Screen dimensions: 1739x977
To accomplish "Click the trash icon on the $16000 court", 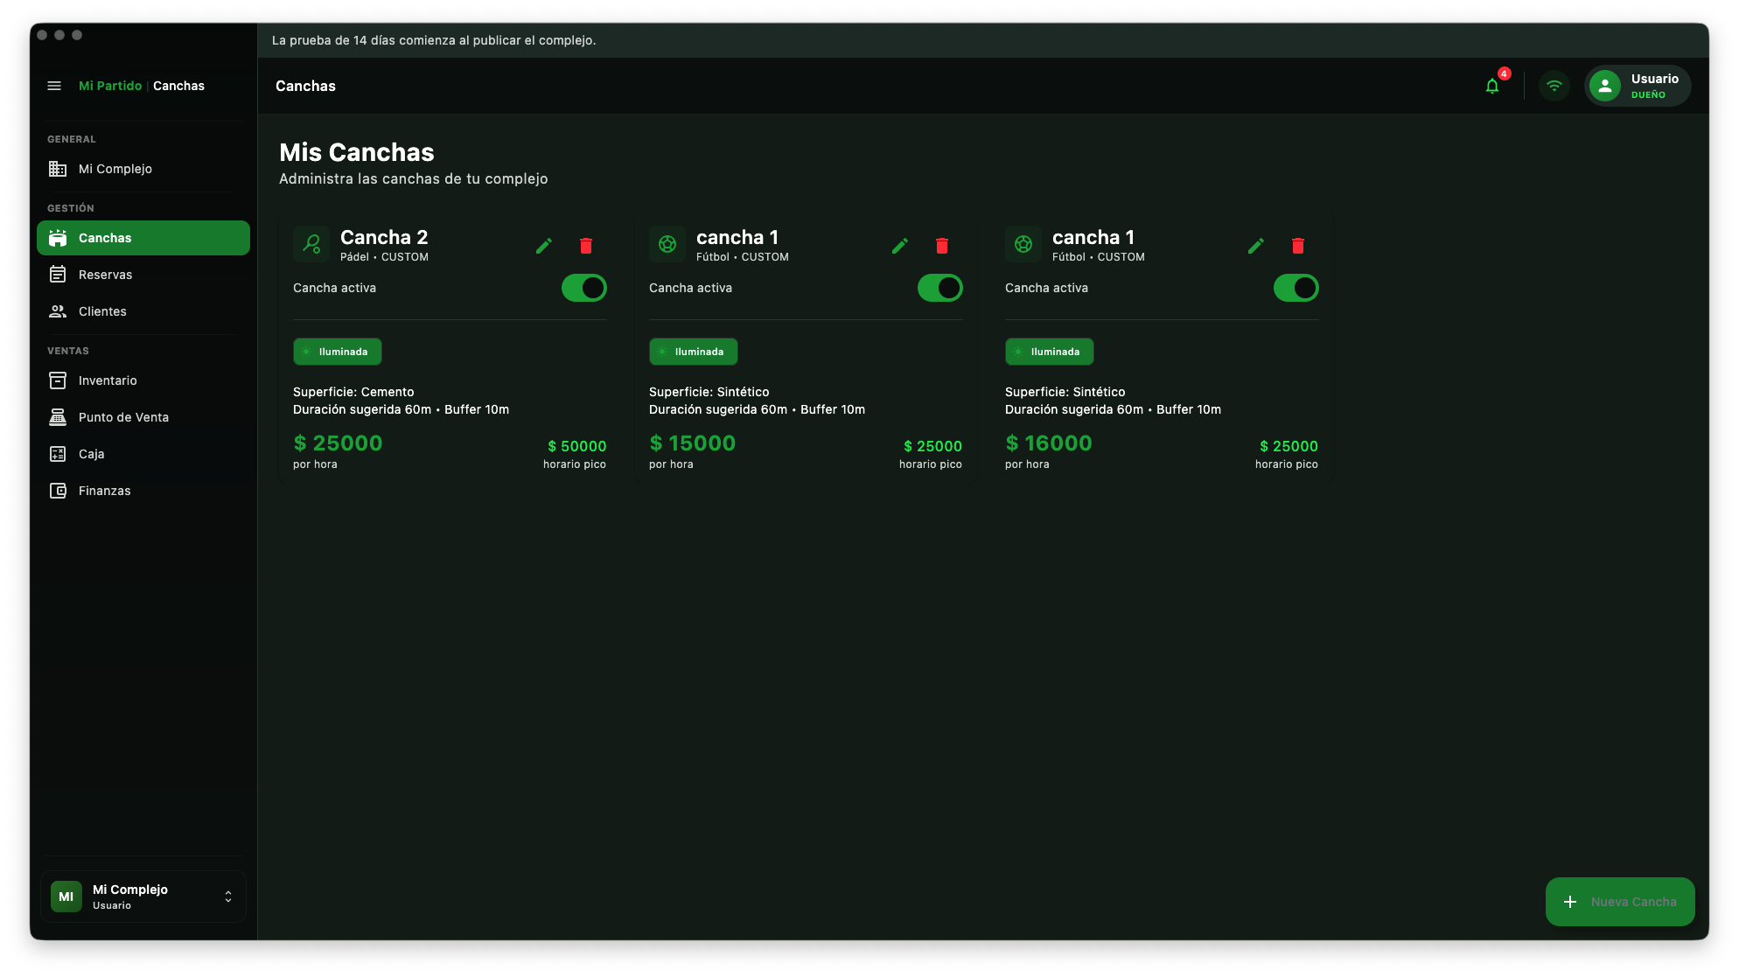I will point(1298,246).
